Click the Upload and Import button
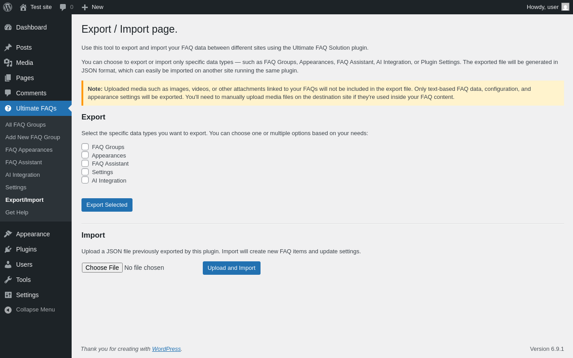This screenshot has width=573, height=358. (x=231, y=268)
